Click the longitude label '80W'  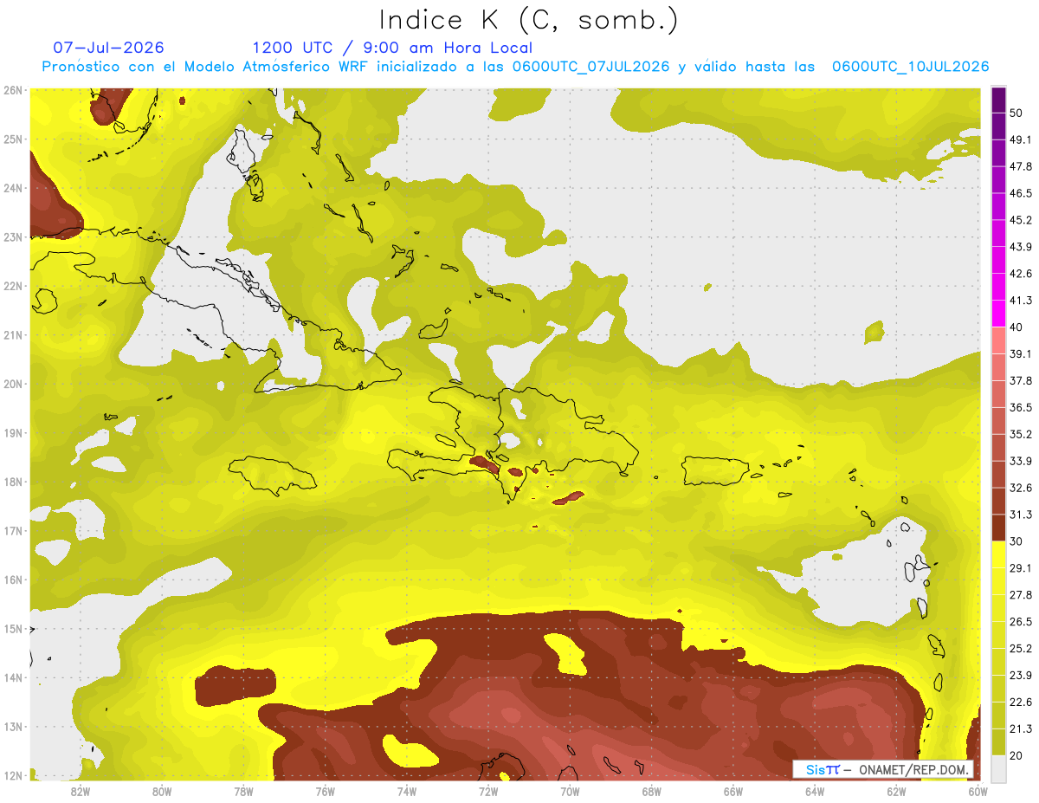pos(162,791)
